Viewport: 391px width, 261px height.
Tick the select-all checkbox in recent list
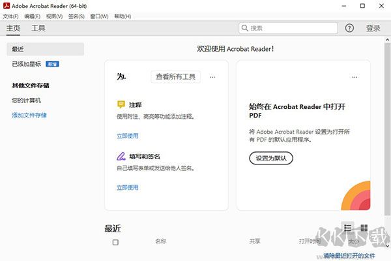[x=115, y=242]
